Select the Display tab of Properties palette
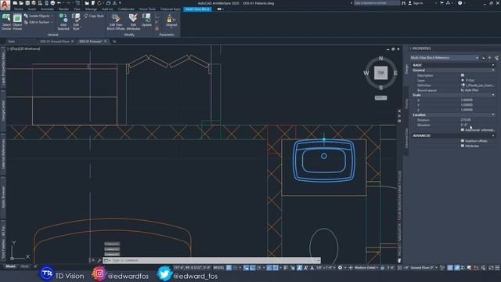Viewport: 501px width, 282px height. click(x=406, y=103)
